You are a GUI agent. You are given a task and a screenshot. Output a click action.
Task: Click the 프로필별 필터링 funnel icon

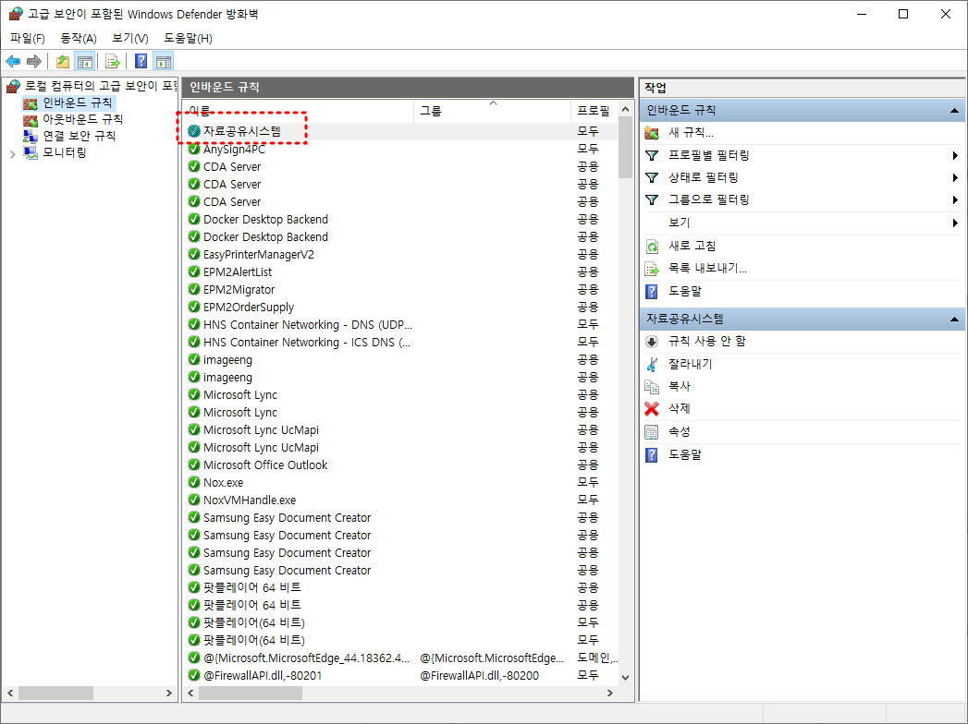point(651,155)
